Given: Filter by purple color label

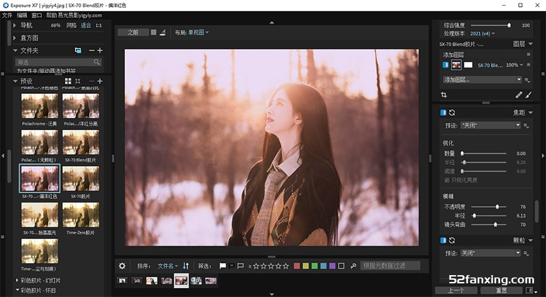Looking at the screenshot, I should (332, 266).
